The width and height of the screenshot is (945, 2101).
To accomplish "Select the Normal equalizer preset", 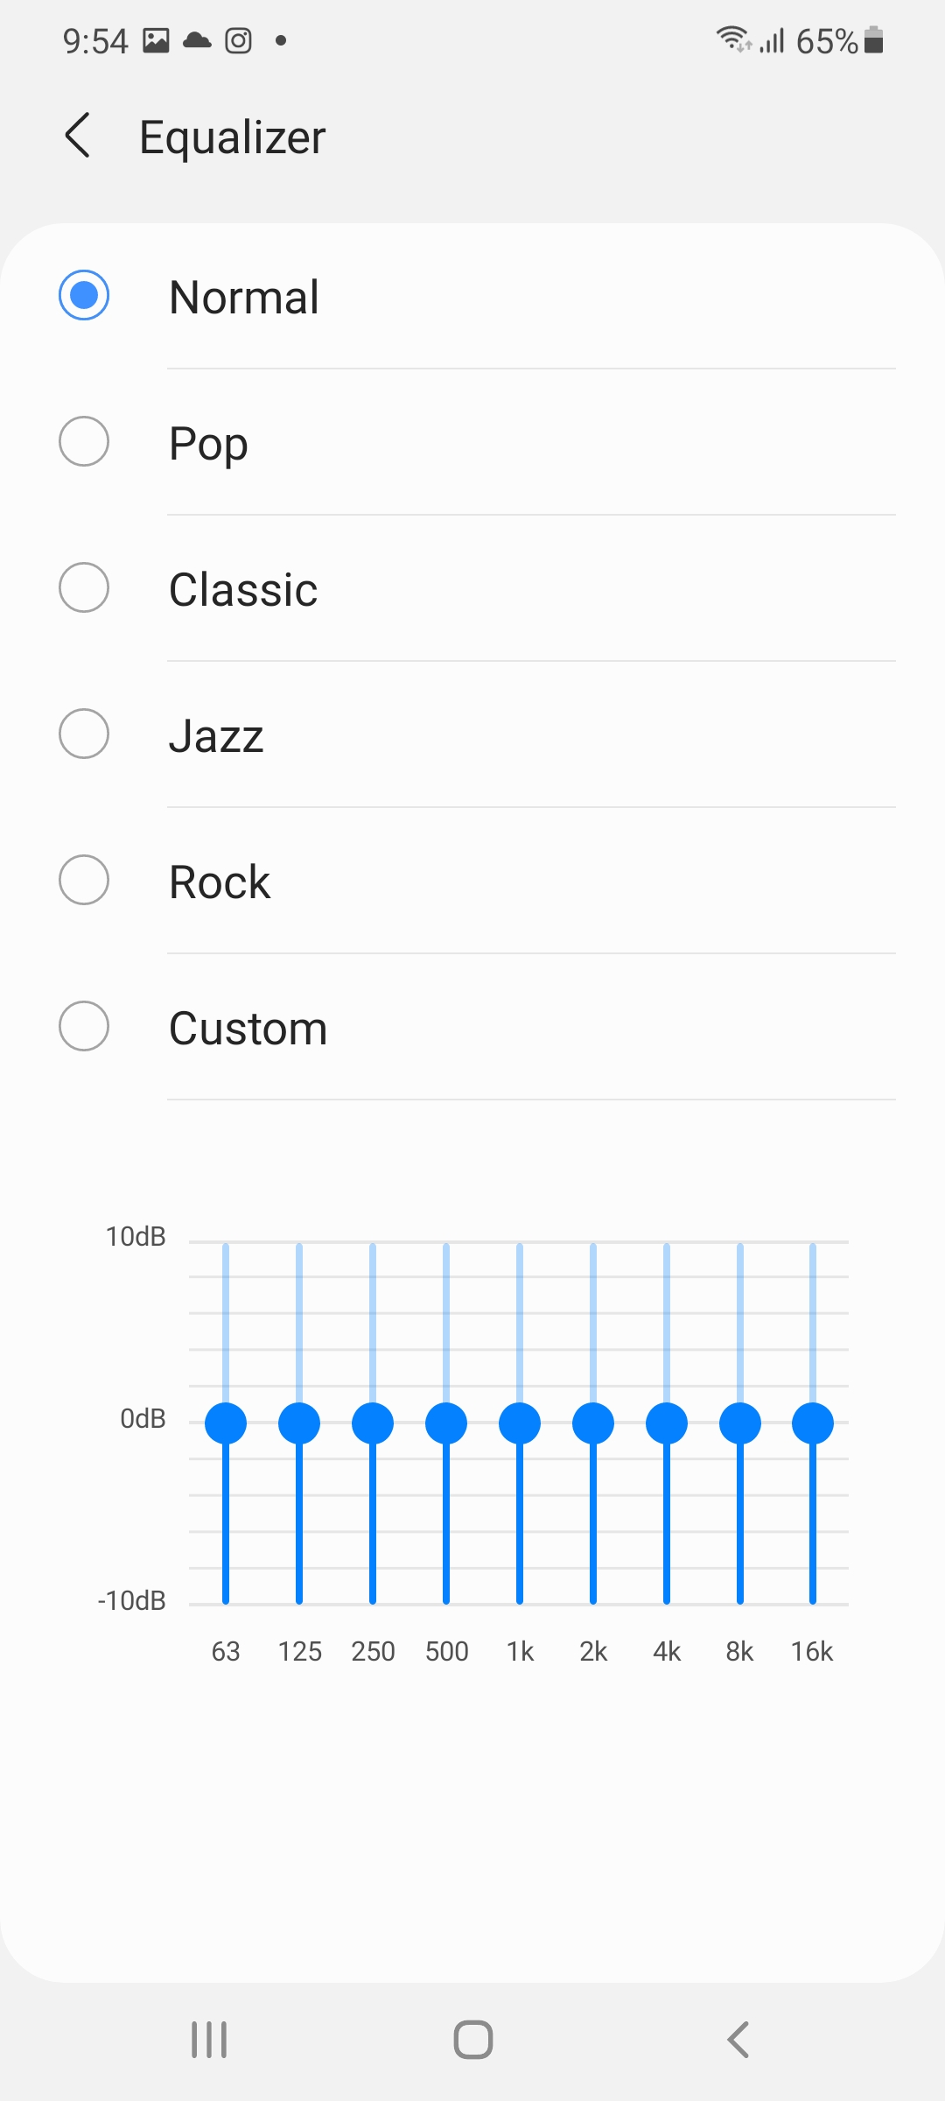I will pyautogui.click(x=84, y=295).
